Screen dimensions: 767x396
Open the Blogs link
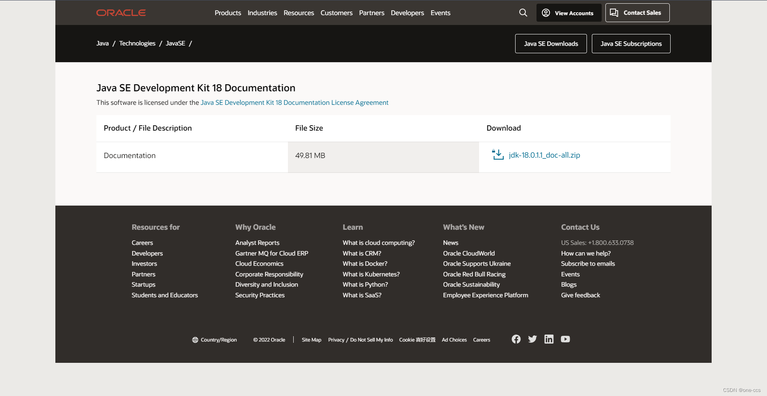[x=568, y=285]
